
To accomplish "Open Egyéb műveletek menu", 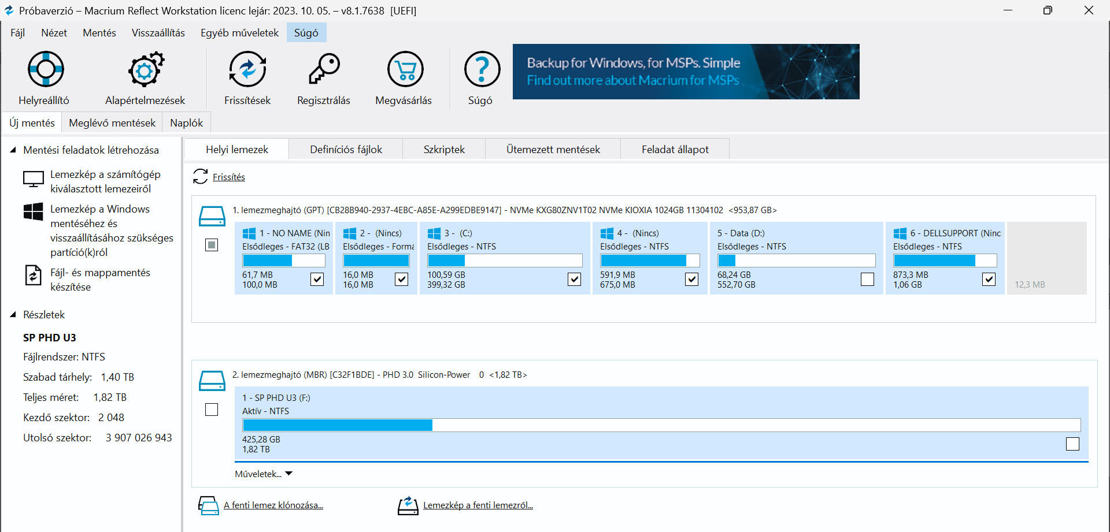I will click(x=239, y=33).
